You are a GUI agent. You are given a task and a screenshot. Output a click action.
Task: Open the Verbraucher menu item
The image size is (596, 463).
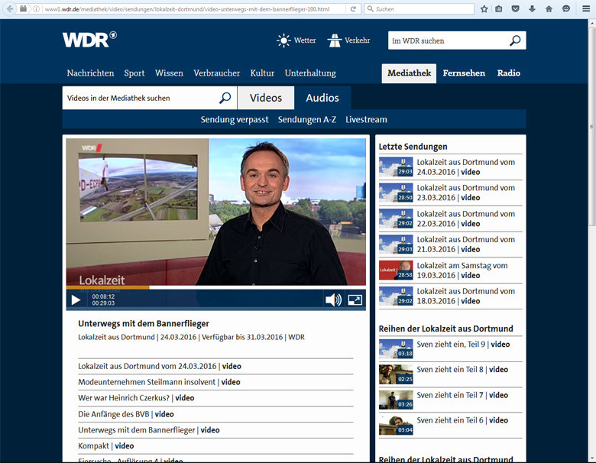point(217,73)
